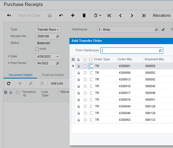Click the grid edit pencil icon

click(x=31, y=83)
